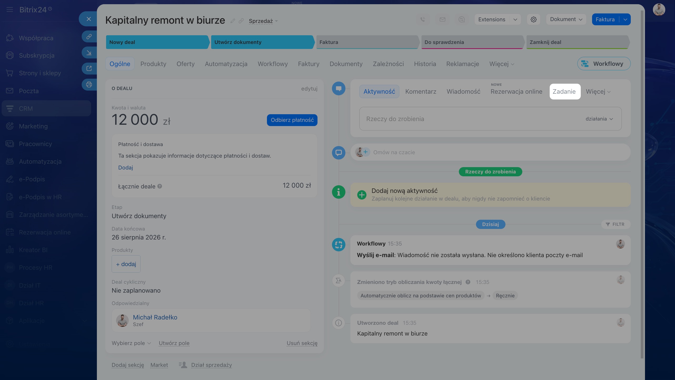This screenshot has width=675, height=380.
Task: Click green plus icon for new activity
Action: tap(362, 195)
